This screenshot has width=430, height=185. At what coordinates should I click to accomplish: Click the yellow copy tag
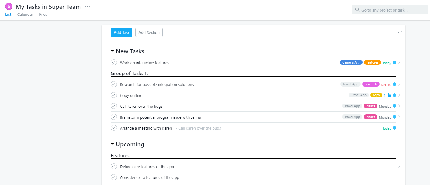point(377,95)
